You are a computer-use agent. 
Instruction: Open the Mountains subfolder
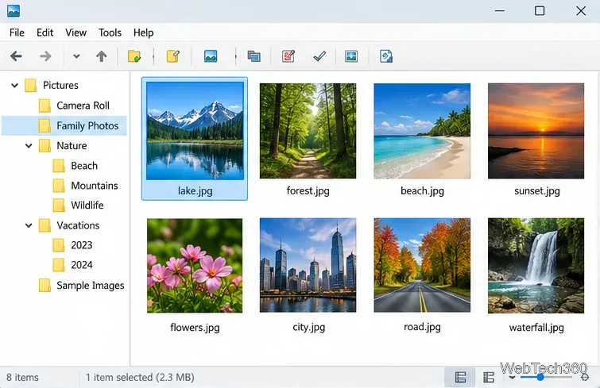(95, 186)
